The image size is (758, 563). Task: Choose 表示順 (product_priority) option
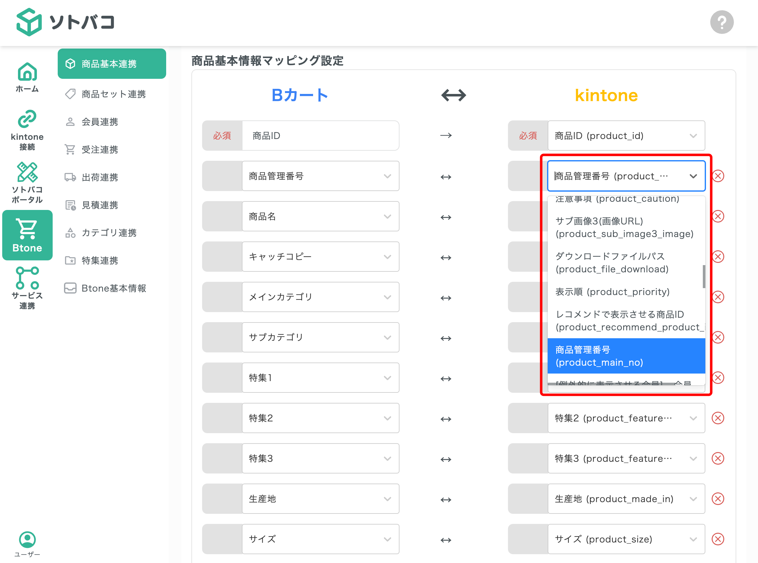(612, 292)
